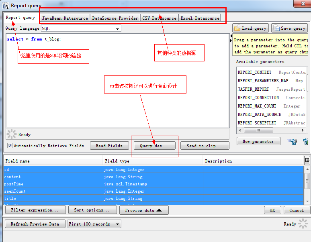Click the fields table vertical scrollbar thumb
This screenshot has width=311, height=242.
[x=307, y=181]
